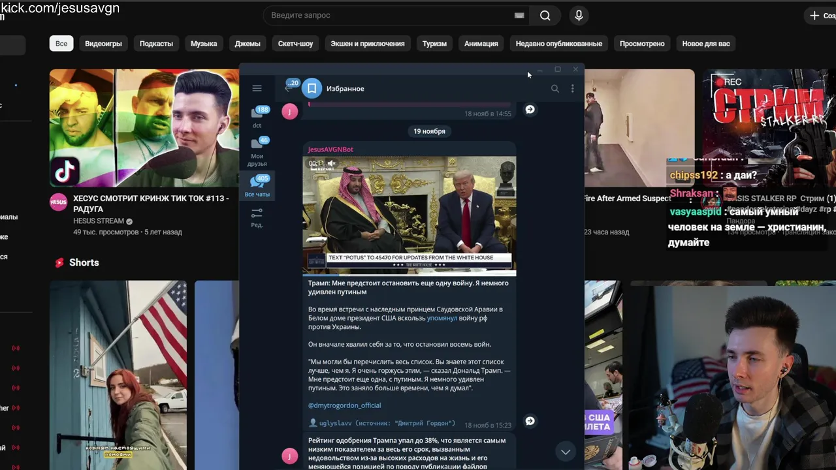Image resolution: width=836 pixels, height=470 pixels.
Task: Follow the упомянул hyperlink
Action: pyautogui.click(x=442, y=318)
